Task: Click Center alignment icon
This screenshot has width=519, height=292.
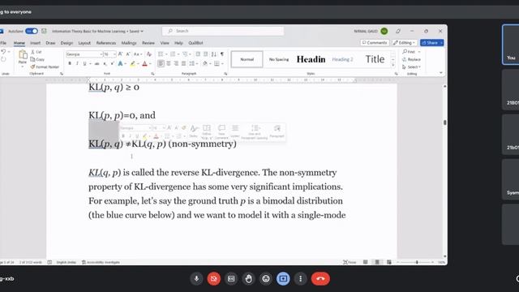Action: 169,63
